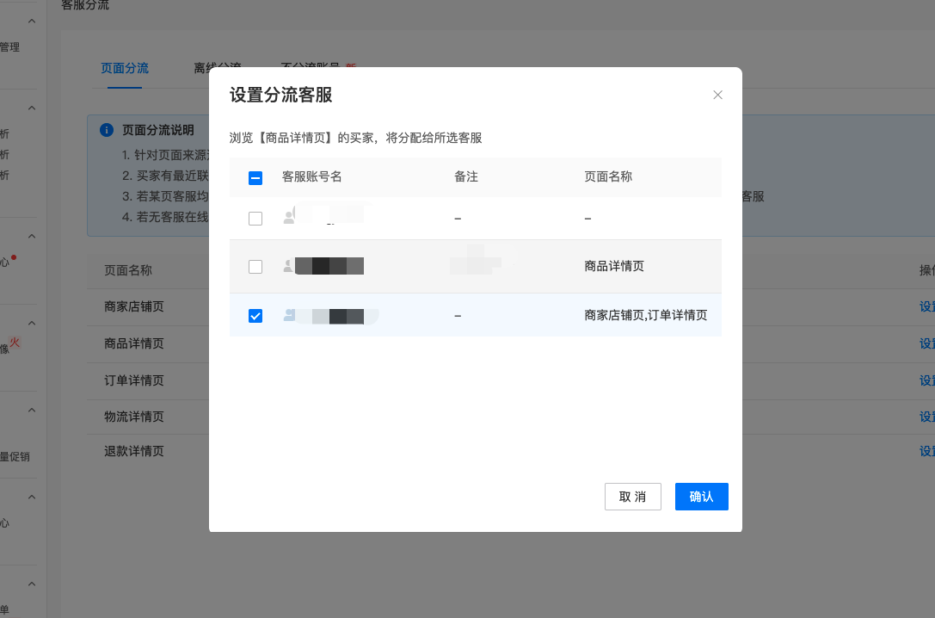Image resolution: width=935 pixels, height=618 pixels.
Task: Click the info icon beside 页面分流说明
Action: [107, 130]
